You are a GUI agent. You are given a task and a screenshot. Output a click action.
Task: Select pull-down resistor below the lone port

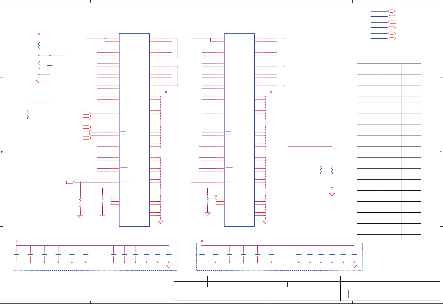(80, 203)
